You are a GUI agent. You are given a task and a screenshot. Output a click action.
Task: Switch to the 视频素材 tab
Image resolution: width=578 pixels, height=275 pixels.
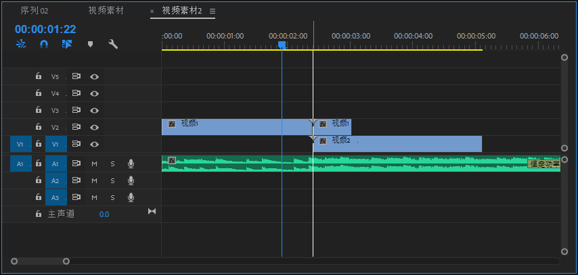(x=106, y=11)
